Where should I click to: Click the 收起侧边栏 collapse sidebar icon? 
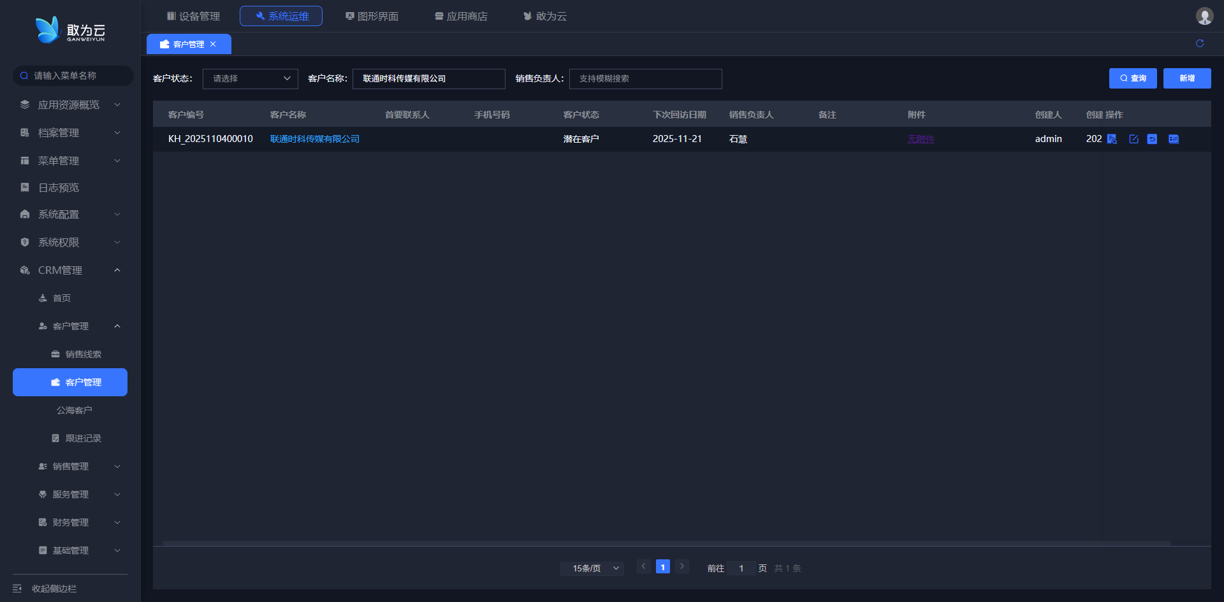coord(17,589)
